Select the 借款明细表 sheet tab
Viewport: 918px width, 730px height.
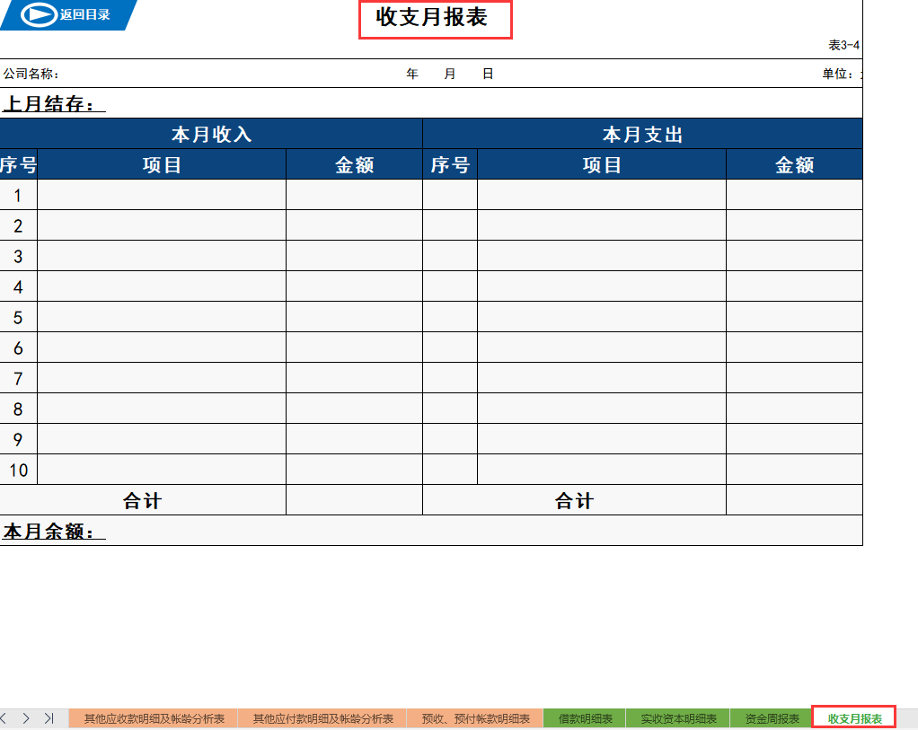585,717
